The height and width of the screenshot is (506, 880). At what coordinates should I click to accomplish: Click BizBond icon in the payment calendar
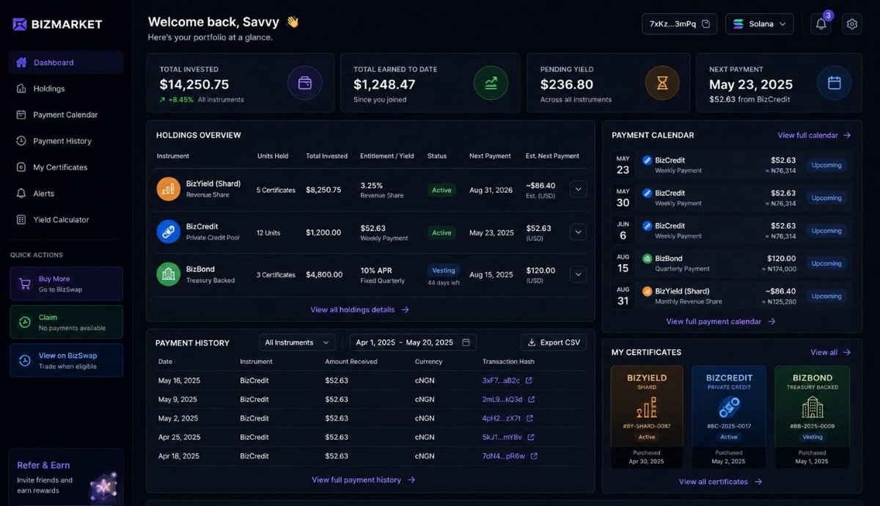tap(647, 259)
